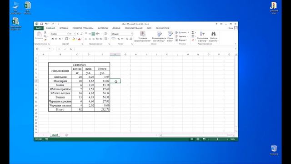Open the Calibri font name dropdown
The height and width of the screenshot is (164, 291).
click(68, 34)
